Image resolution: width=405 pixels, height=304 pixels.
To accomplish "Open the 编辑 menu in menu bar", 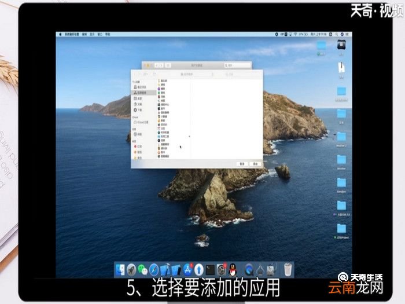I will coord(84,34).
